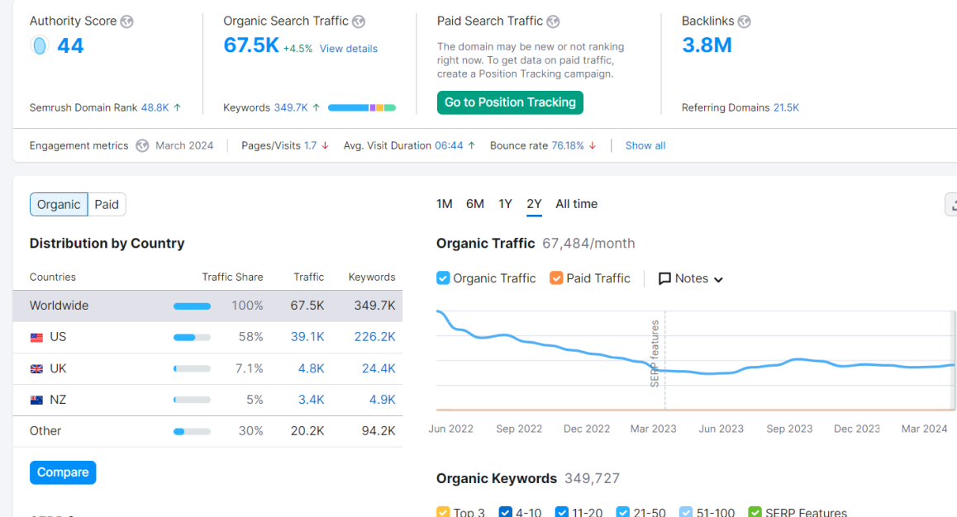
Task: Uncheck the Organic Traffic checkbox
Action: pyautogui.click(x=443, y=278)
